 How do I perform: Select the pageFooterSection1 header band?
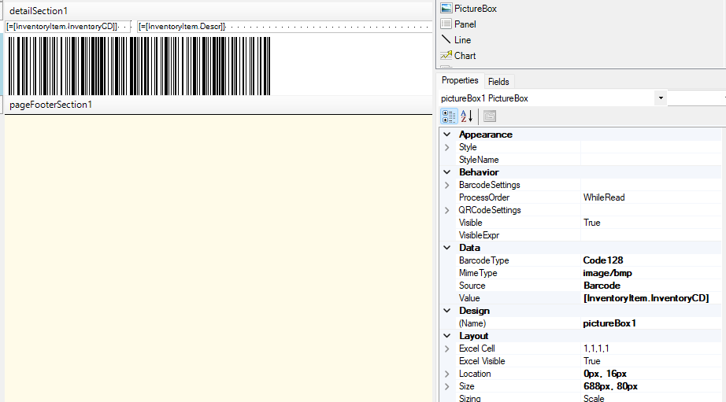[x=219, y=105]
